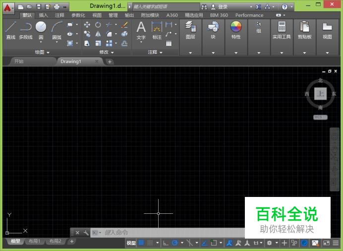
Task: Open the 实用工具 calculator utilities panel
Action: pos(282,28)
